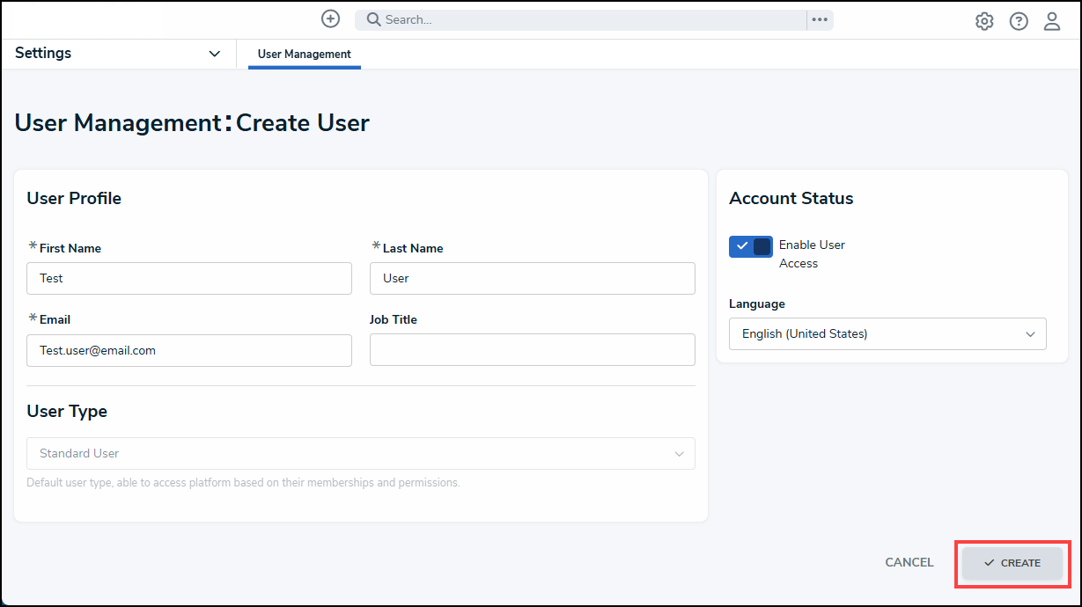This screenshot has height=607, width=1082.
Task: Switch to the User Management tab
Action: pyautogui.click(x=305, y=55)
